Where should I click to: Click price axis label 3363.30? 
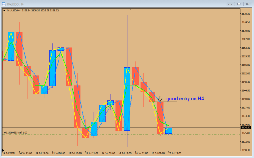[246, 48]
